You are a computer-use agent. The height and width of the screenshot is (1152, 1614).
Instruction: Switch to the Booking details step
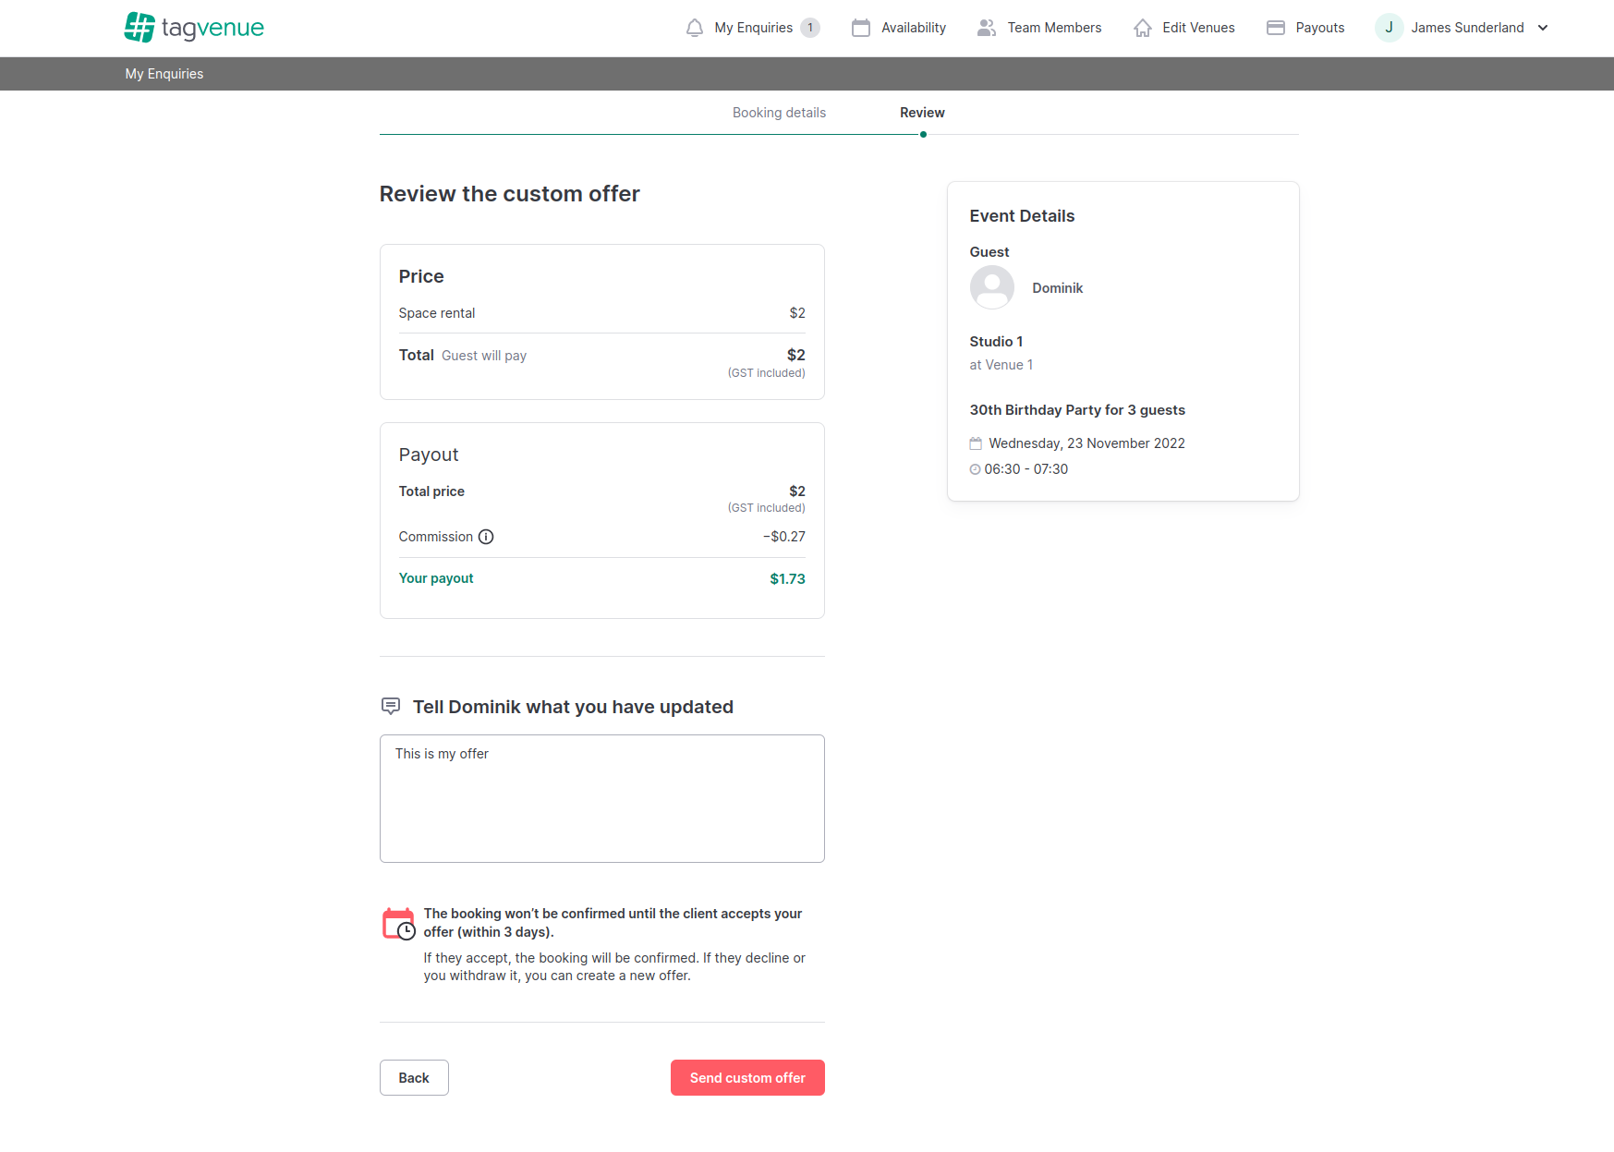779,113
